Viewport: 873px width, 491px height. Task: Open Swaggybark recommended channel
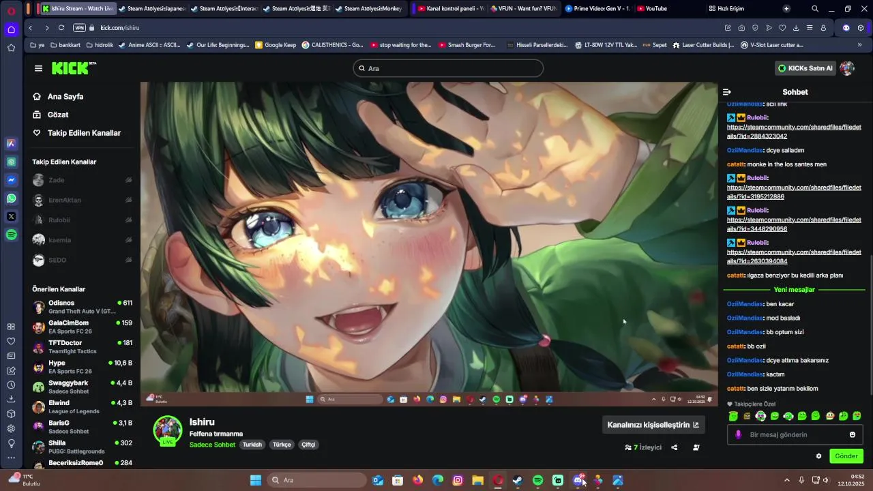pyautogui.click(x=83, y=387)
